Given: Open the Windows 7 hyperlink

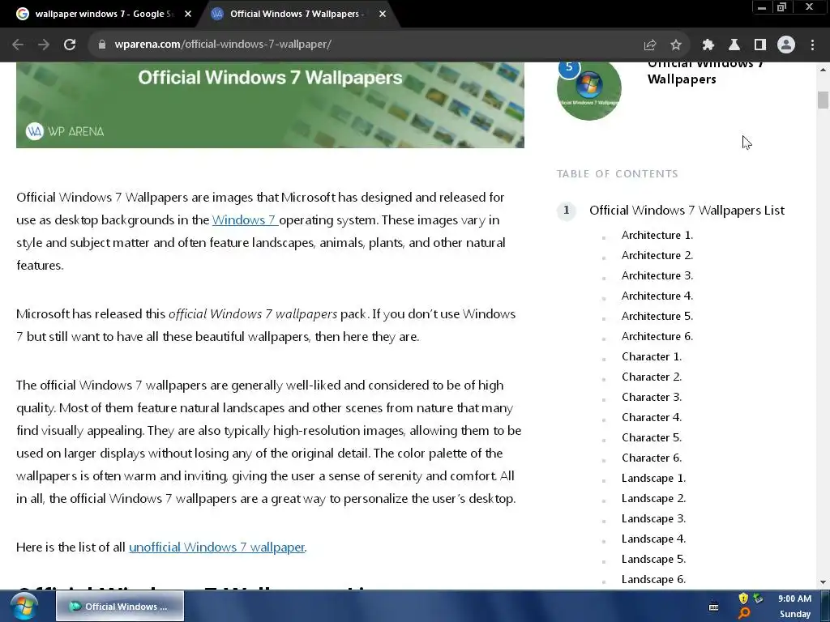Looking at the screenshot, I should (x=245, y=220).
